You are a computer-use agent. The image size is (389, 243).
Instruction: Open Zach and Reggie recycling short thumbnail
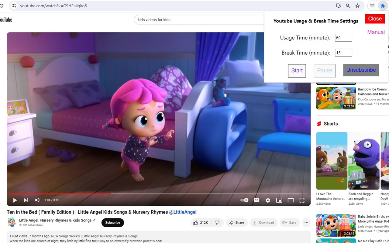point(364,161)
